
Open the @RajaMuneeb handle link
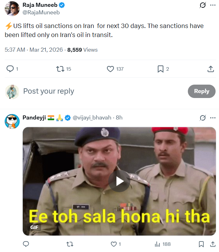[41, 13]
